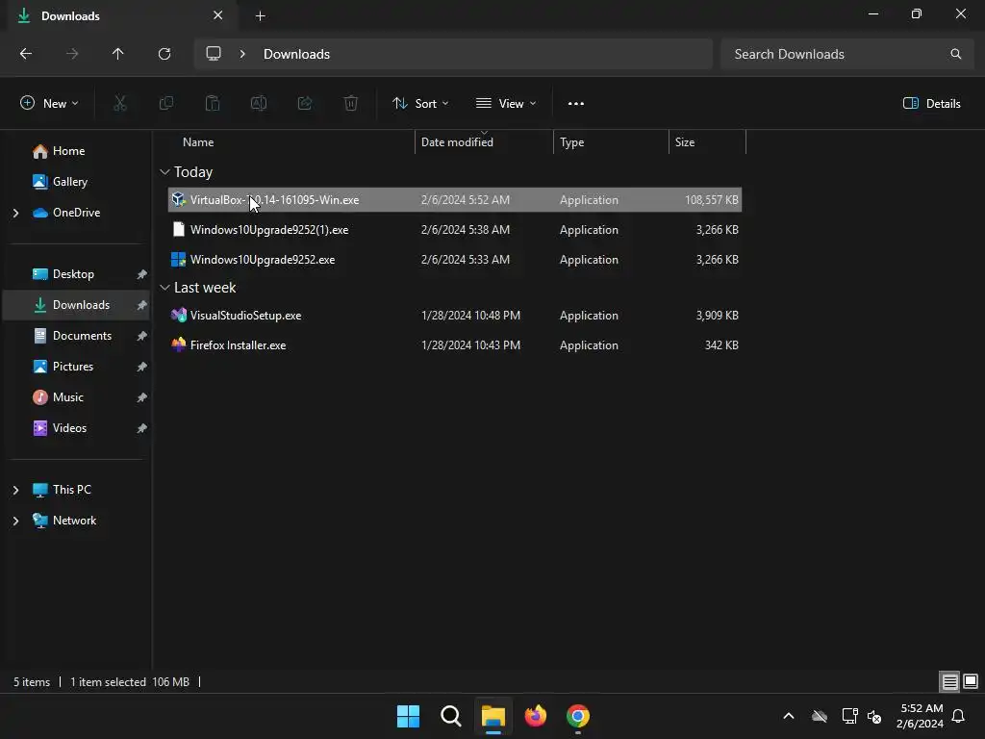Image resolution: width=985 pixels, height=739 pixels.
Task: Select VirtualBox installer file
Action: 455,200
